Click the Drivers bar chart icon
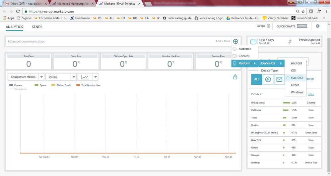331x176 pixels. click(x=311, y=94)
